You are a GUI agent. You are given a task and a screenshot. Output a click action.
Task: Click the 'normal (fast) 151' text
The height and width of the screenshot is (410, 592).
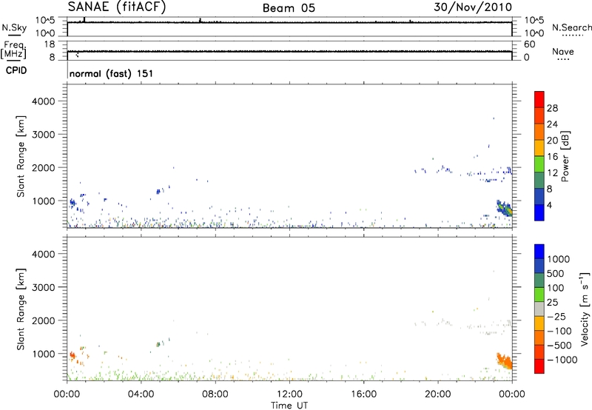click(x=112, y=73)
